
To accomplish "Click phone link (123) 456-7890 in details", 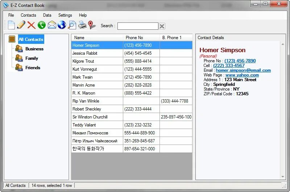I will (x=240, y=61).
